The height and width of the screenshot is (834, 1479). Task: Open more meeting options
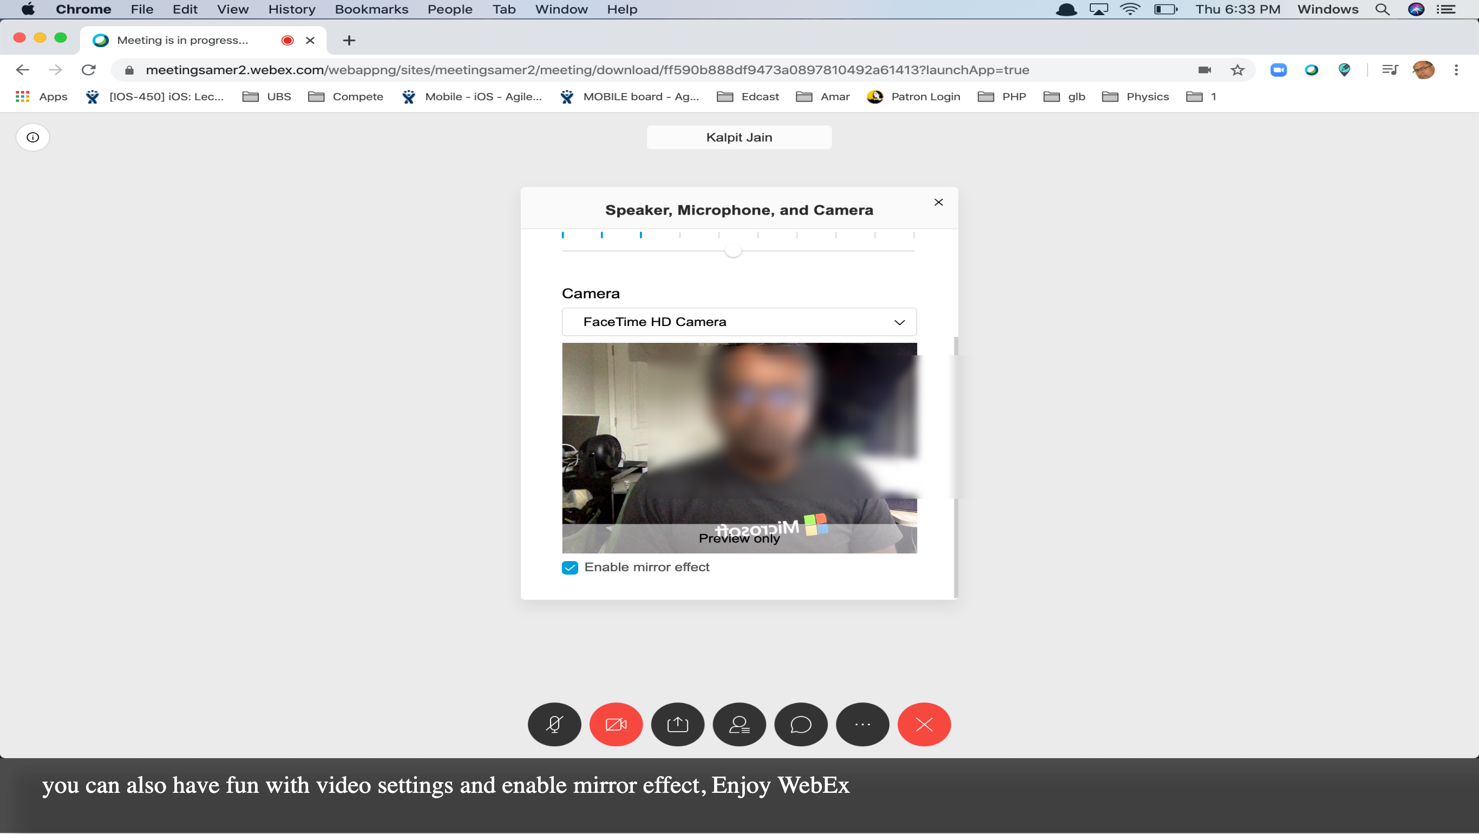click(x=862, y=724)
